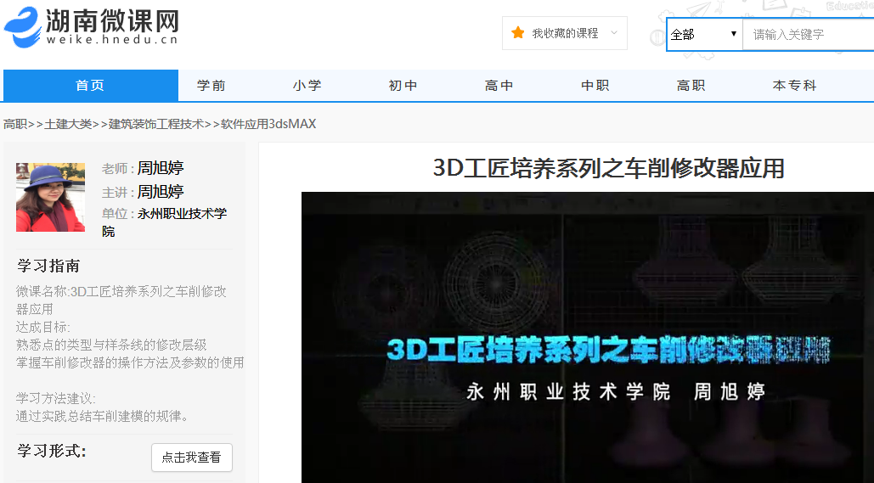Expand the 我收藏的课程 dropdown
Screen dimensions: 874x483
tap(613, 33)
